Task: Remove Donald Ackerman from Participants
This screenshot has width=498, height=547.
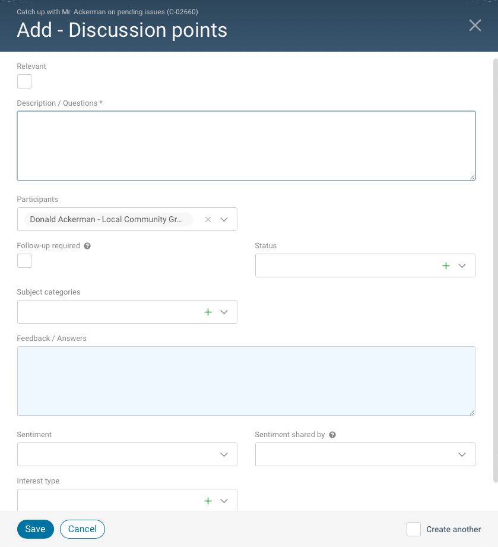Action: [x=208, y=219]
